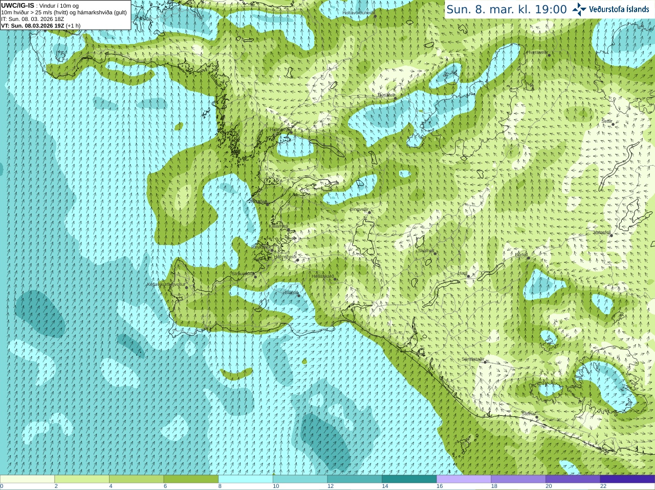
Task: Select the Steinar station label
Action: [529, 414]
